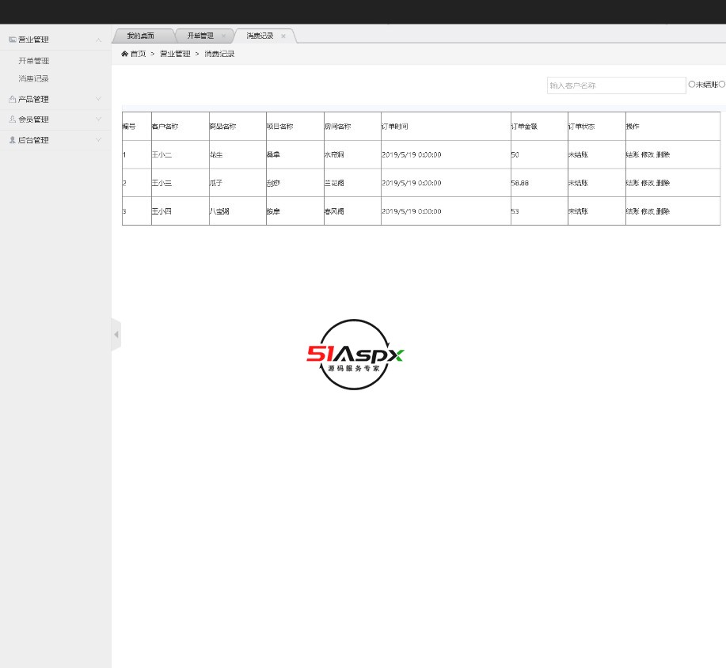The height and width of the screenshot is (668, 726).
Task: Click the 产品管理 bag icon
Action: (x=13, y=99)
